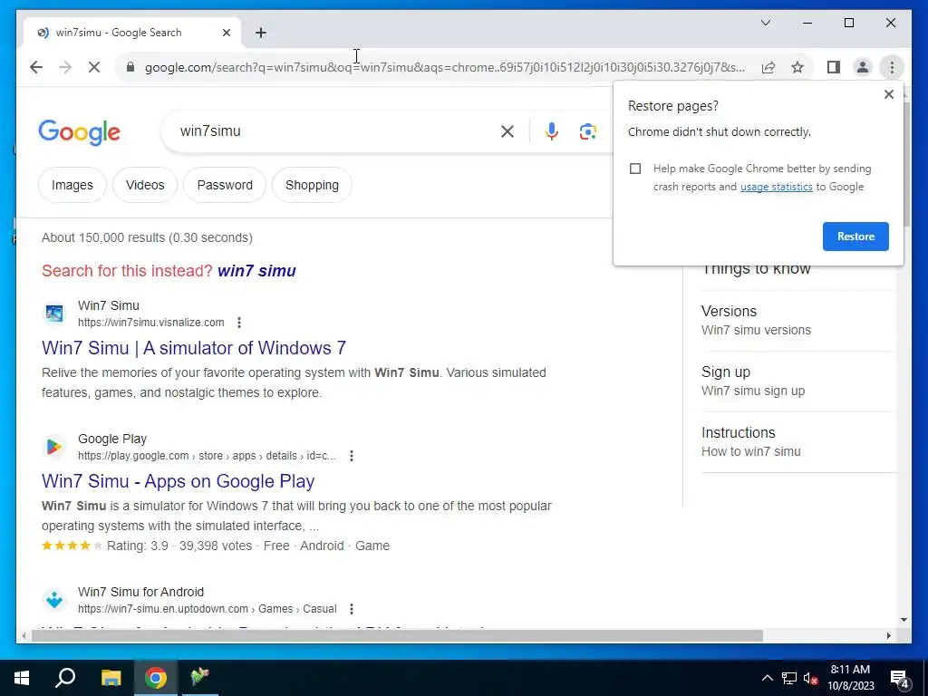The height and width of the screenshot is (696, 928).
Task: Open the taskbar clock and date
Action: 850,678
